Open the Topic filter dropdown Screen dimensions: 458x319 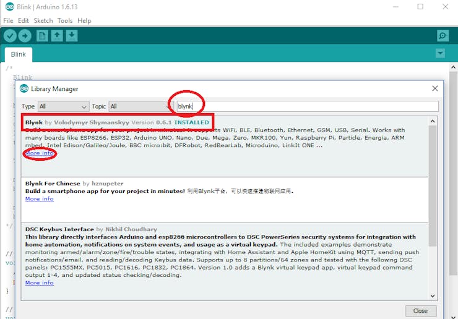coord(140,106)
